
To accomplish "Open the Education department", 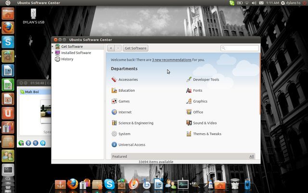I will (123, 90).
